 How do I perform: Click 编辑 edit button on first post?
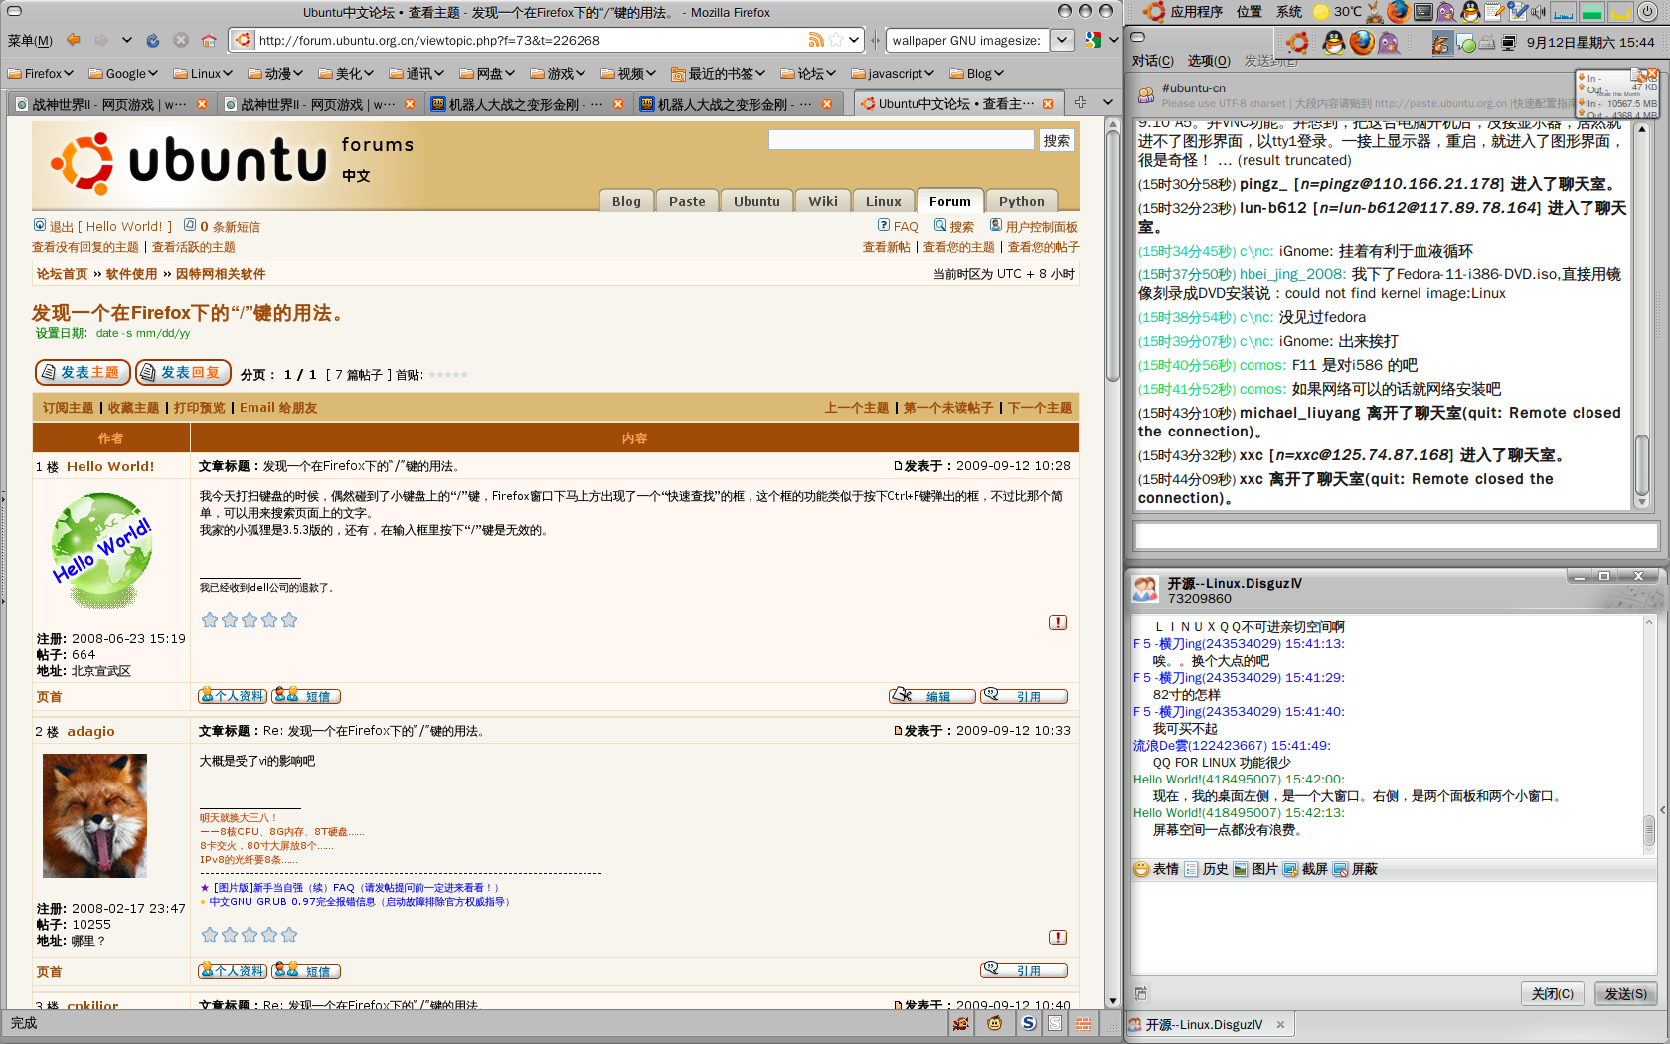(931, 696)
